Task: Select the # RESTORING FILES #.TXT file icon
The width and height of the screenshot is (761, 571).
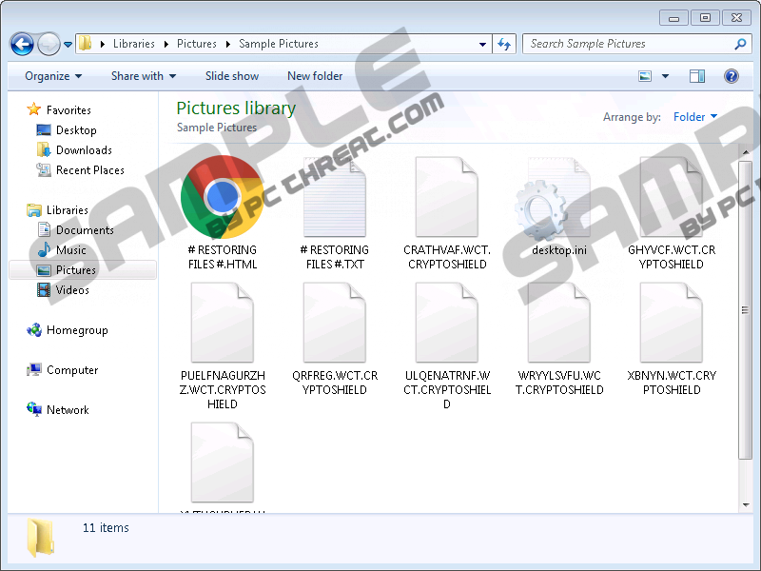Action: pos(334,198)
